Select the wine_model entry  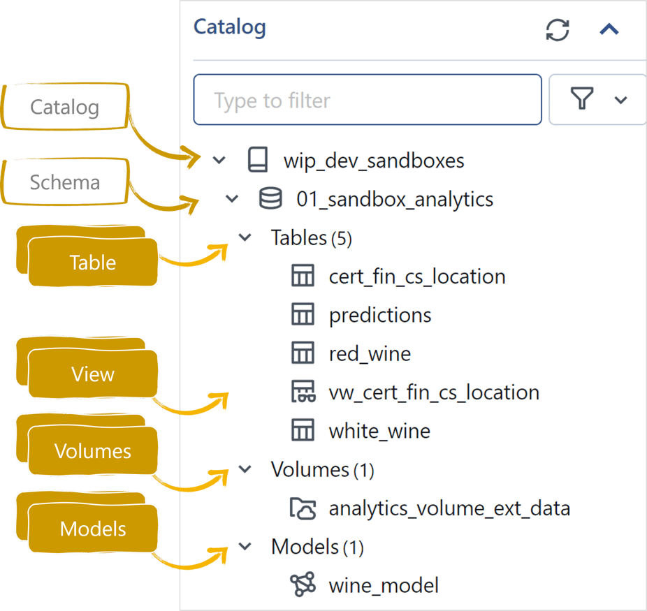click(x=384, y=585)
